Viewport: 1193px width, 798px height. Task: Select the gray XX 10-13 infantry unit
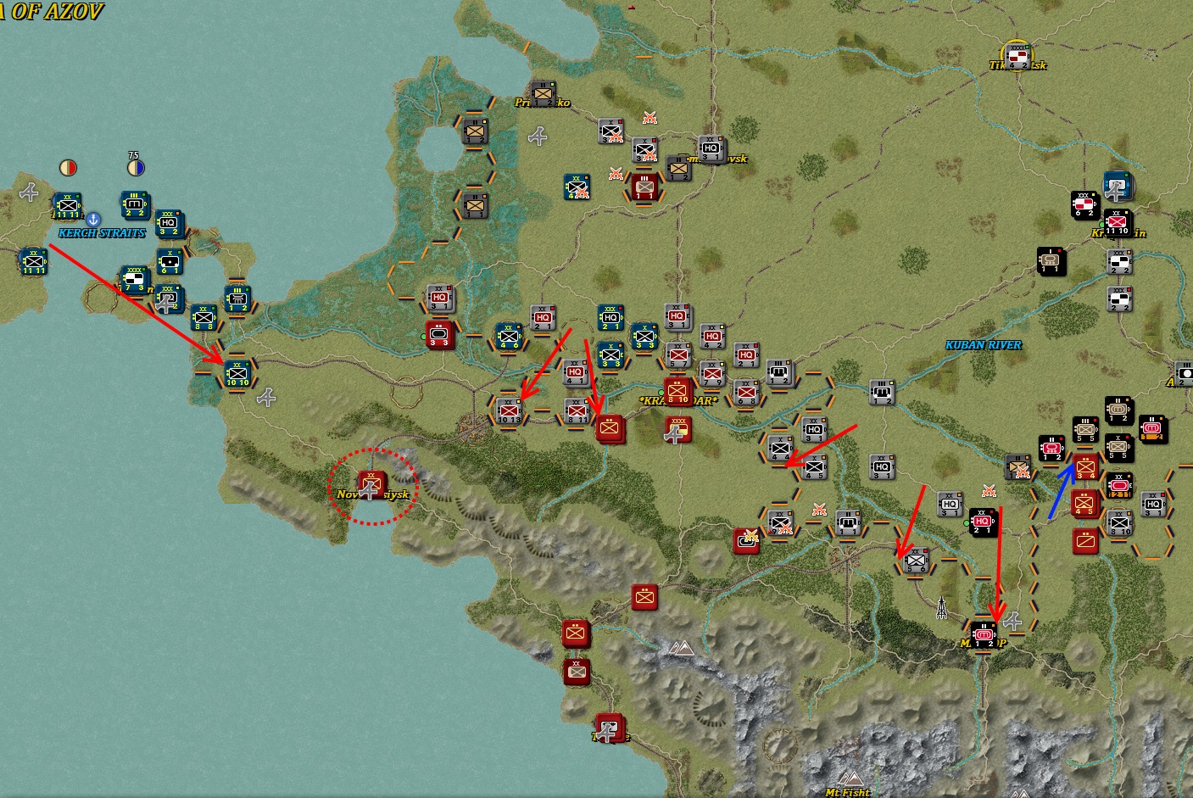coord(509,410)
